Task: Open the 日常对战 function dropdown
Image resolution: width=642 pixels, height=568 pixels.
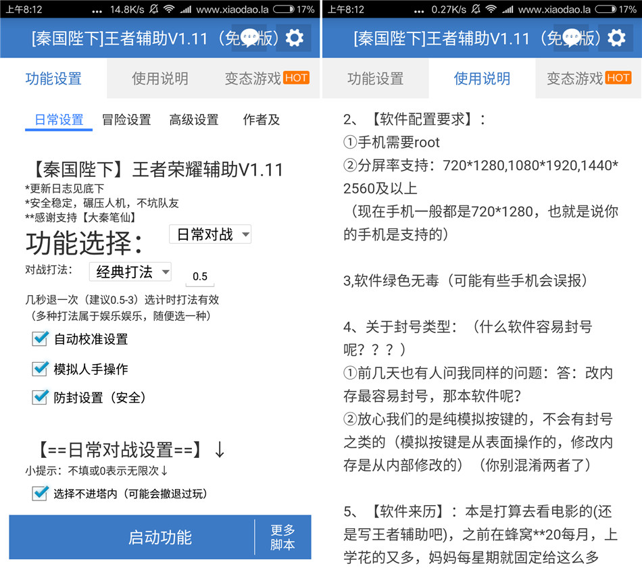Action: [210, 234]
